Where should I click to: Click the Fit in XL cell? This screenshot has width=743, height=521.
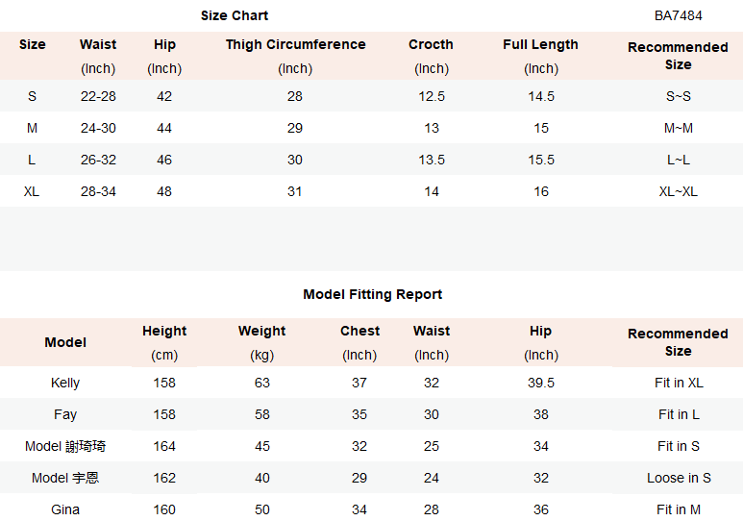tap(679, 383)
